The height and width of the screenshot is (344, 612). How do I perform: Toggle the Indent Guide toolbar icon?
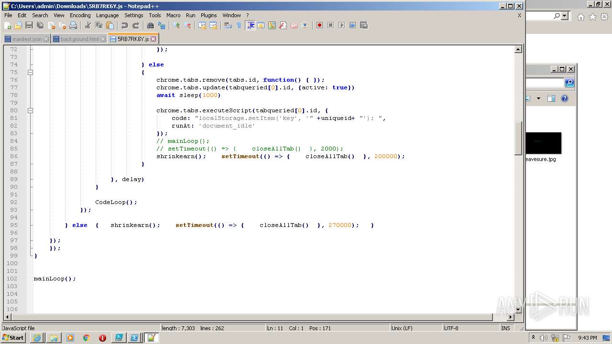250,25
